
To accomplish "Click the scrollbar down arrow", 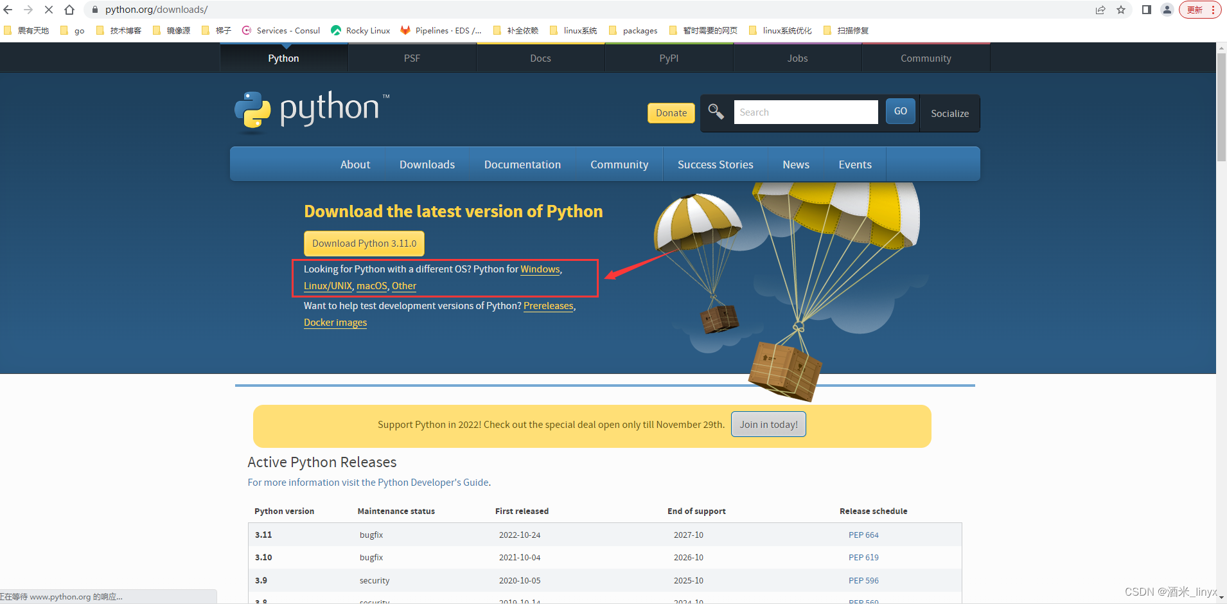I will coord(1221,598).
